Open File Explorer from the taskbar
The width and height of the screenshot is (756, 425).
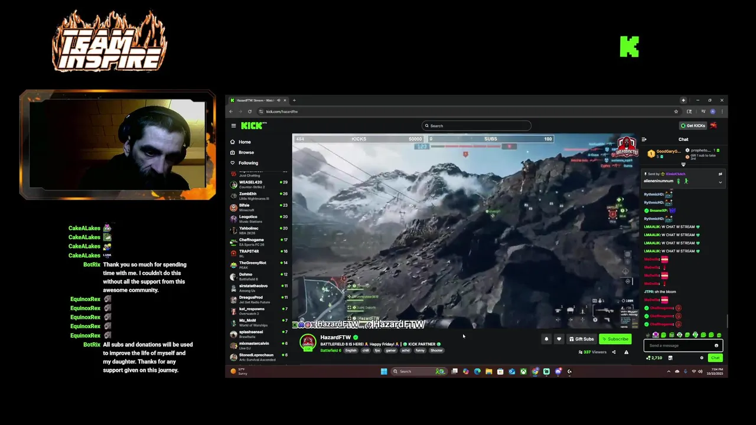pos(488,371)
